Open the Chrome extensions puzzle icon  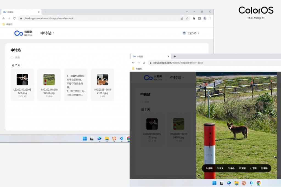(x=194, y=18)
